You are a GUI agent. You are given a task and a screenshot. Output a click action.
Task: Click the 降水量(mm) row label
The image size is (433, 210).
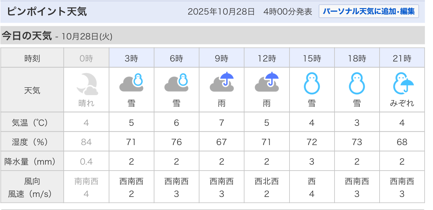[32, 162]
